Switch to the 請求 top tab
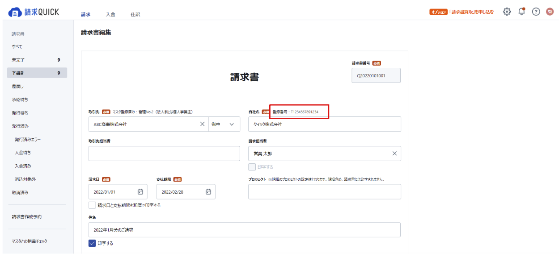Viewport: 559px width, 257px height. pos(86,14)
